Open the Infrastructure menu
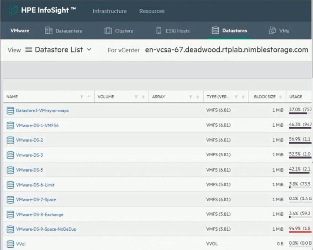This screenshot has height=250, width=313. 110,11
